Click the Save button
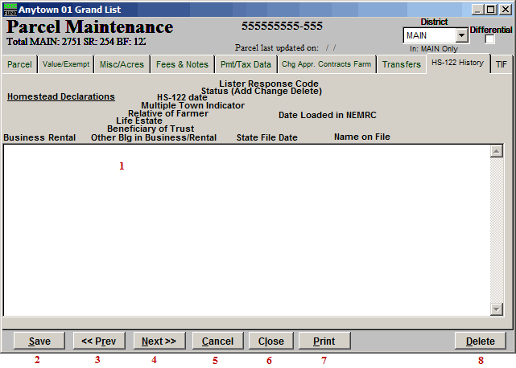516x368 pixels. click(39, 341)
